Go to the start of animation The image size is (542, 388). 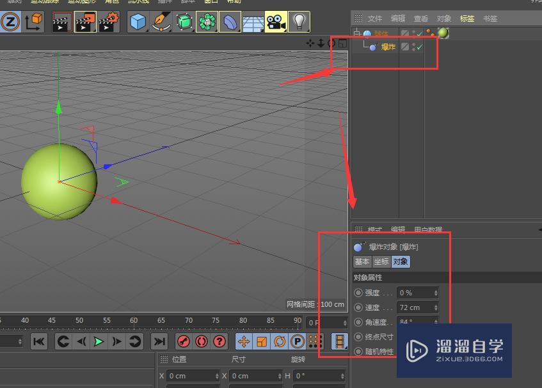click(38, 342)
